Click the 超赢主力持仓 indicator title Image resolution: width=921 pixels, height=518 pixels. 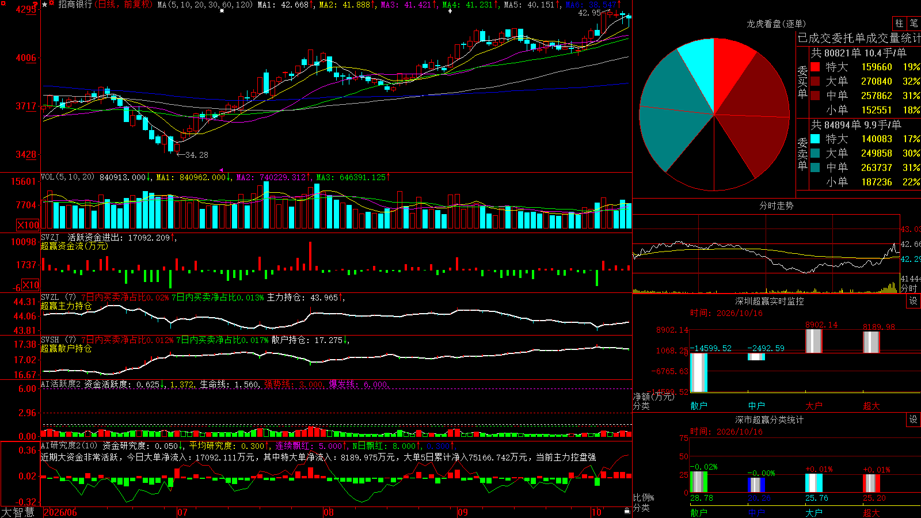point(66,306)
